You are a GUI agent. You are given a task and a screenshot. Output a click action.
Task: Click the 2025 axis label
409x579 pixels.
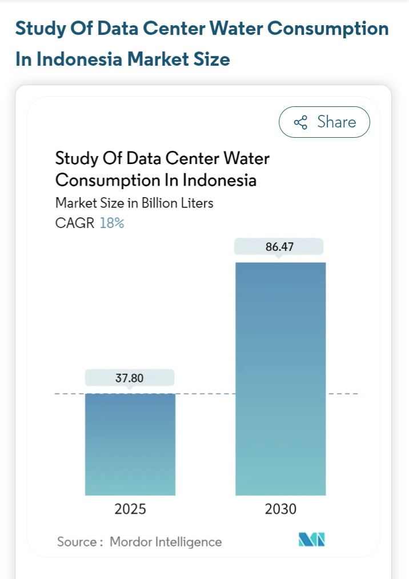[x=130, y=509]
